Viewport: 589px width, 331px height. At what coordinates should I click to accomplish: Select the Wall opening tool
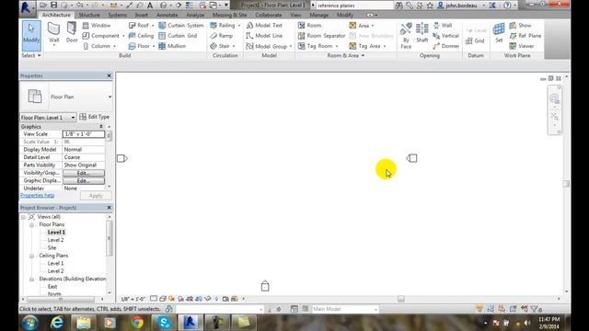[443, 25]
